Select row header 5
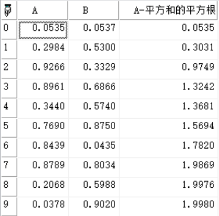Image resolution: width=219 pixels, height=216 pixels. coord(9,128)
